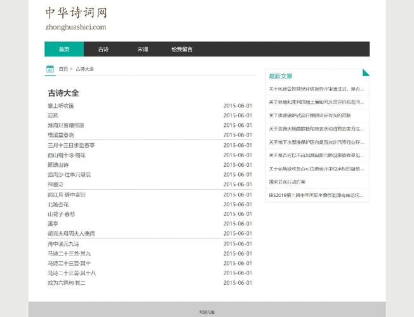The height and width of the screenshot is (317, 414).
Task: Go to 首页 in the breadcrumb
Action: click(63, 69)
